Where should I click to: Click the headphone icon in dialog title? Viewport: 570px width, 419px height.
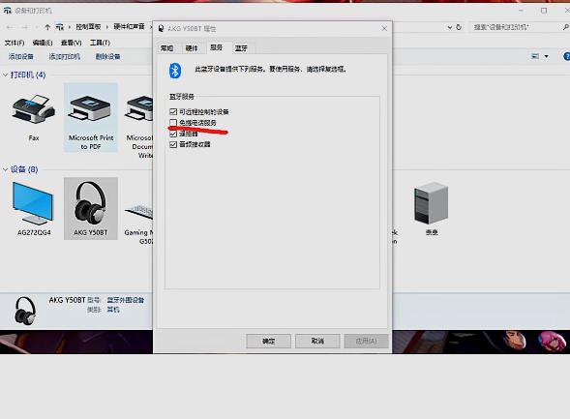pyautogui.click(x=161, y=29)
